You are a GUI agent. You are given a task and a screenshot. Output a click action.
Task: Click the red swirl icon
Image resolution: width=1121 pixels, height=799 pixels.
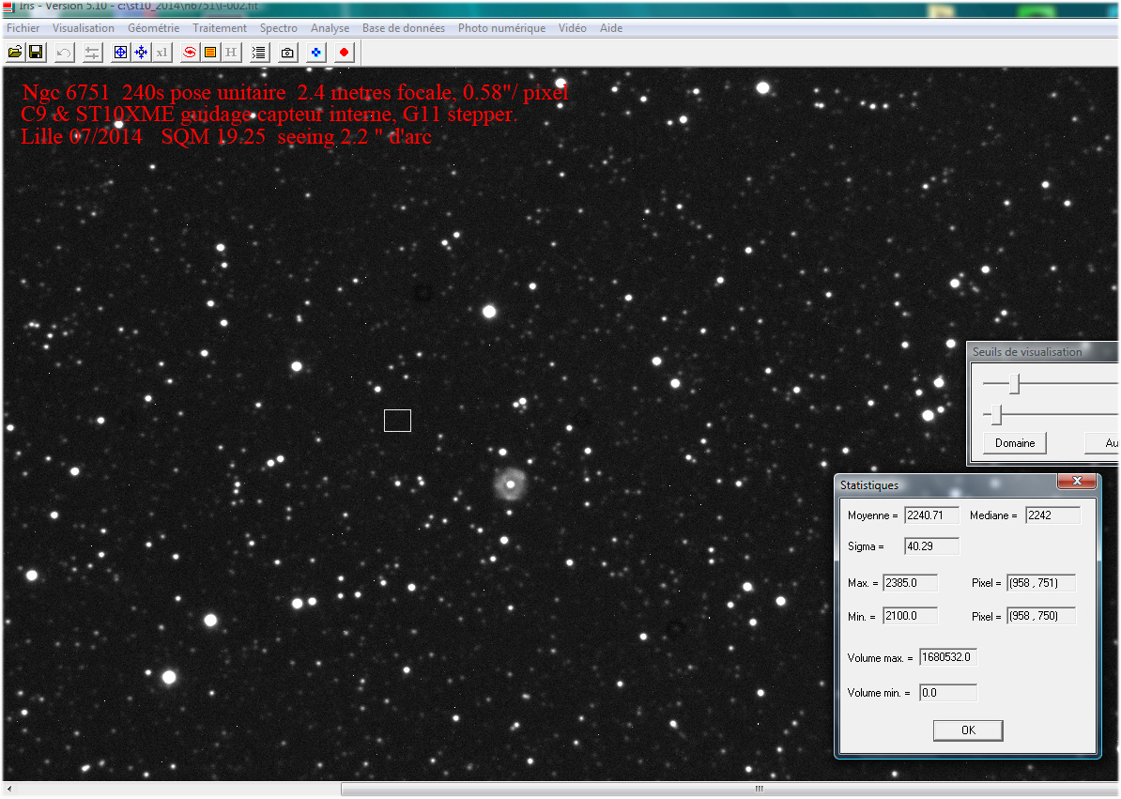pos(190,53)
